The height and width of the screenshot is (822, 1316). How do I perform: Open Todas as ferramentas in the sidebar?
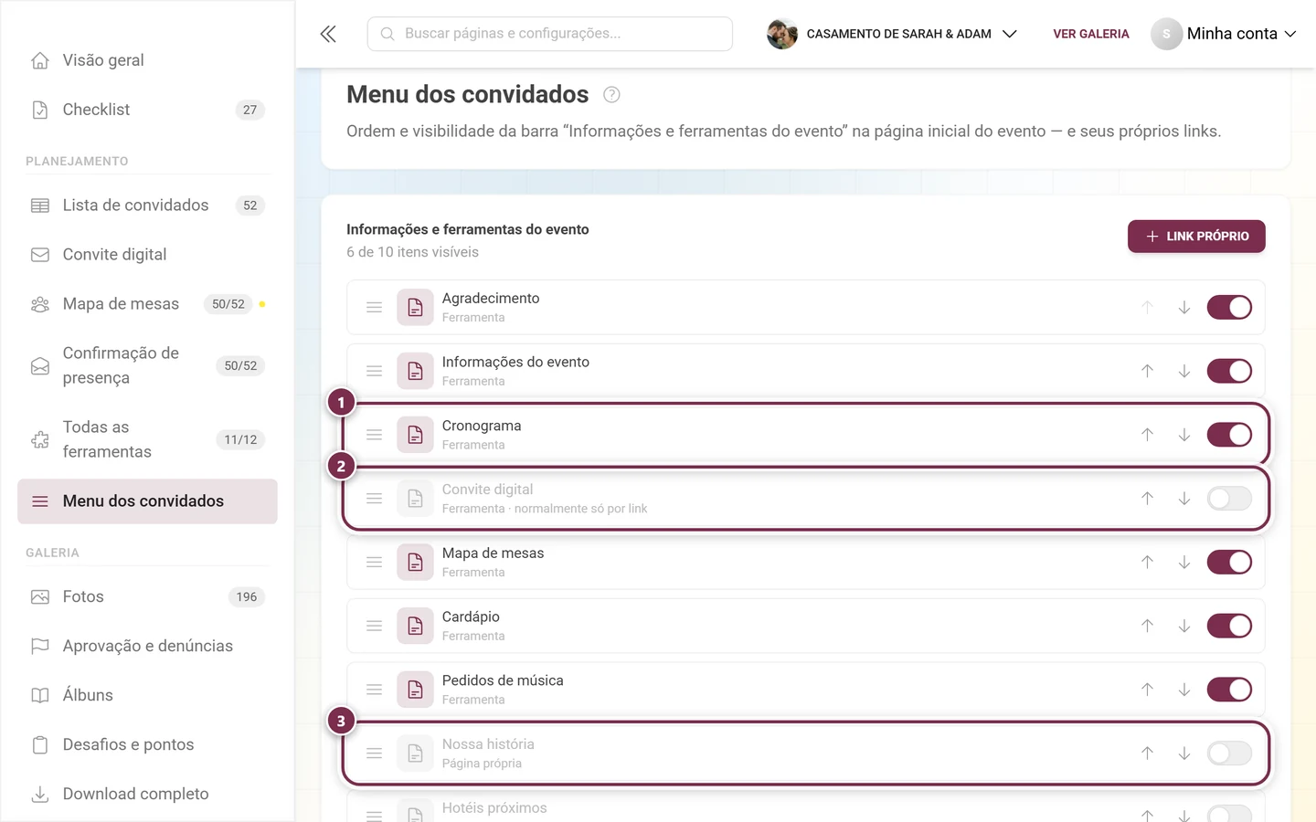pyautogui.click(x=147, y=439)
